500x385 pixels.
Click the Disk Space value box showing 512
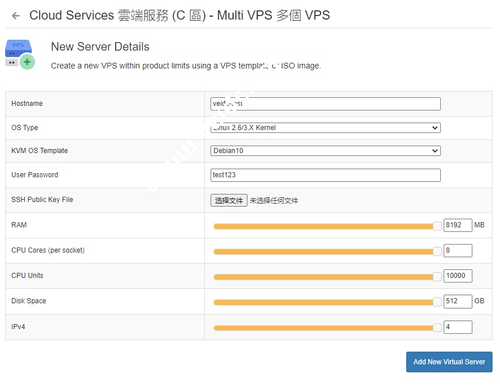[x=457, y=301]
